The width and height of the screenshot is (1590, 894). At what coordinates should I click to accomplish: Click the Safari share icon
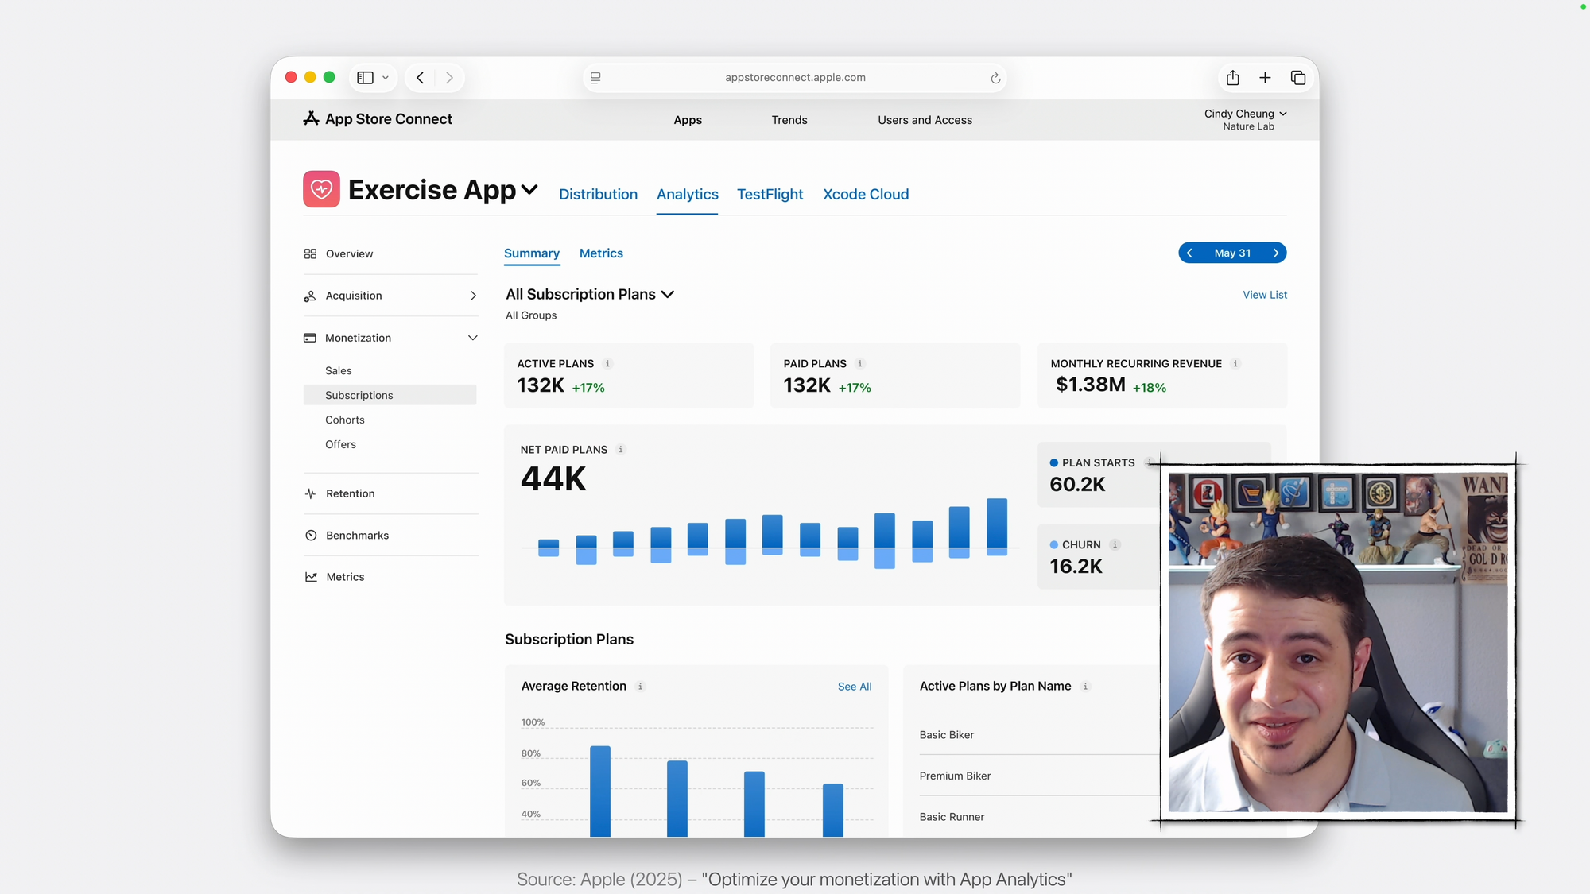1232,77
